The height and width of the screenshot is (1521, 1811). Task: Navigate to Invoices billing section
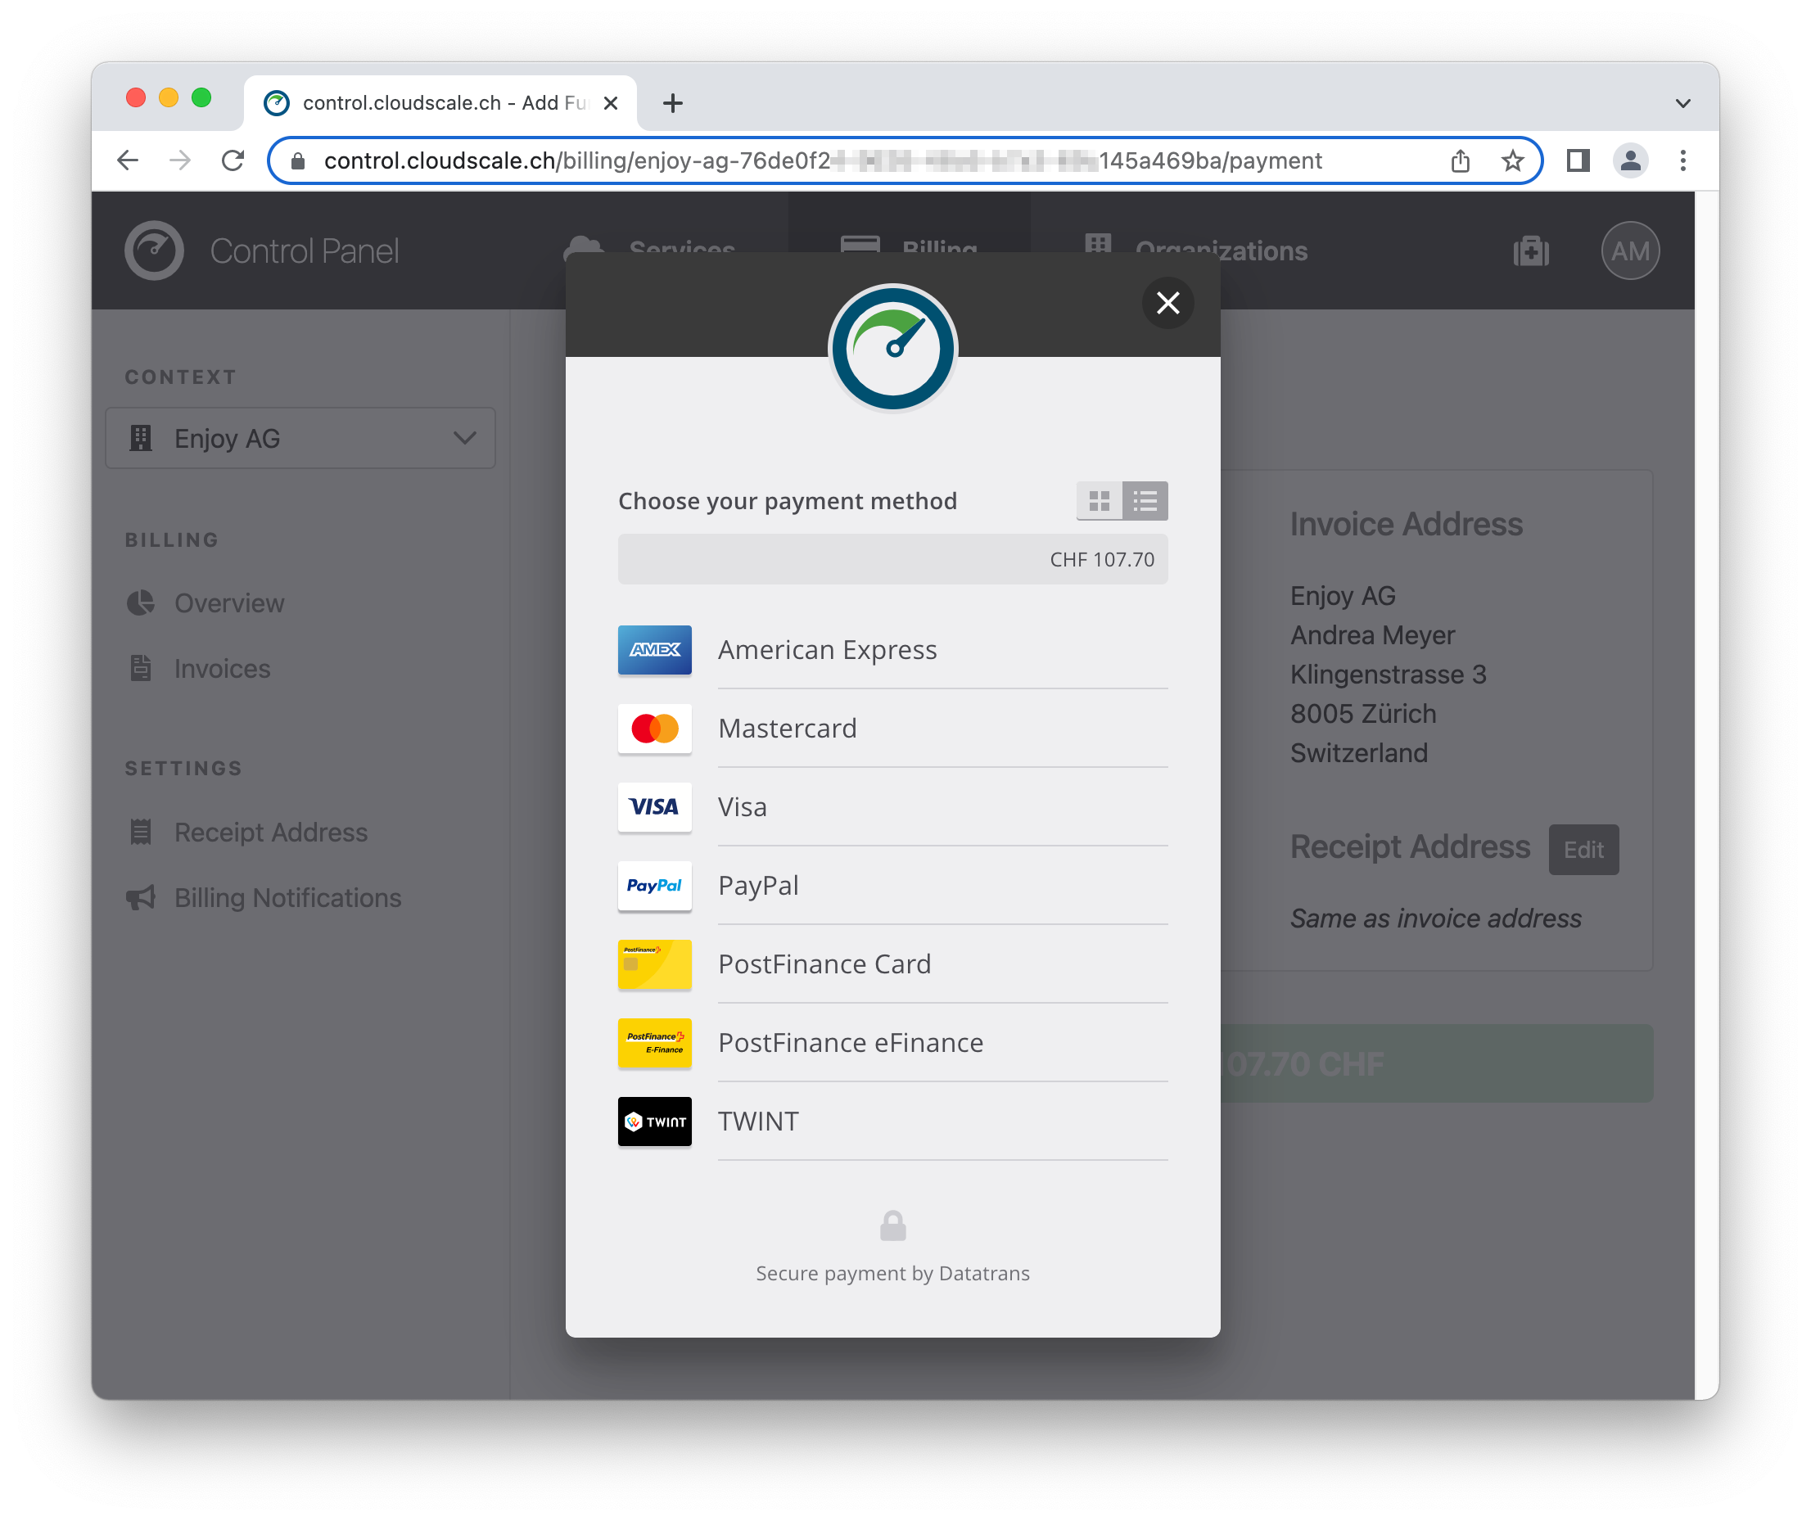coord(224,667)
